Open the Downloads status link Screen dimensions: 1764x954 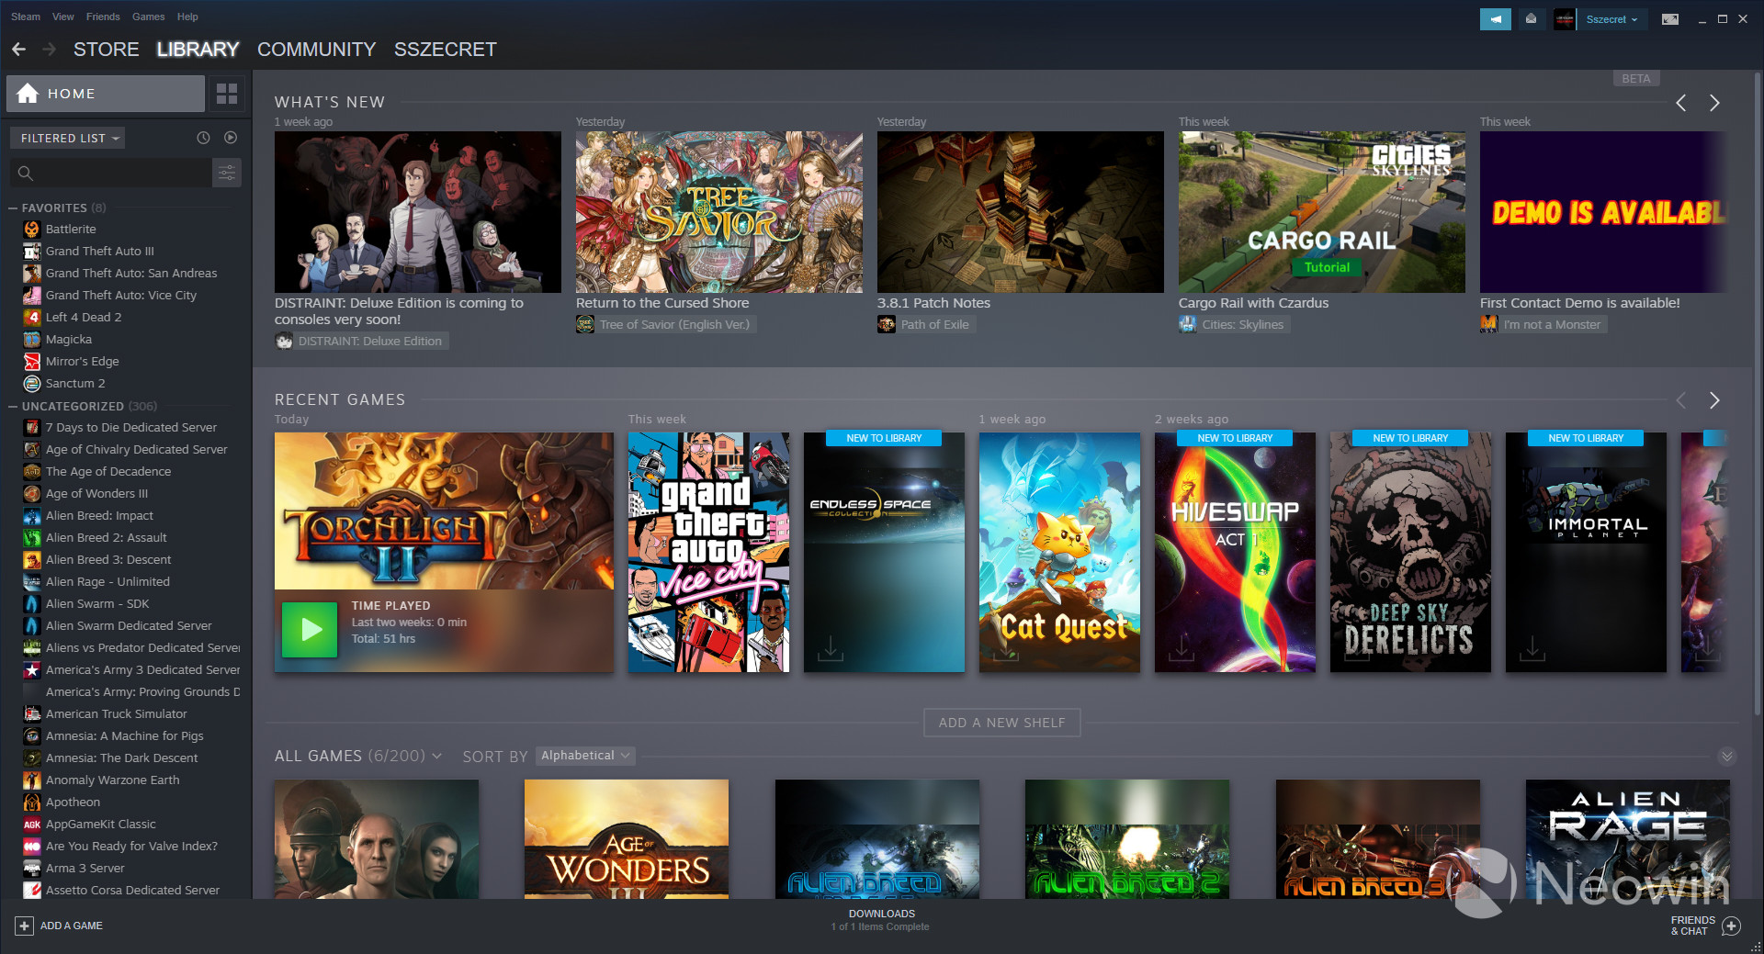(x=881, y=920)
